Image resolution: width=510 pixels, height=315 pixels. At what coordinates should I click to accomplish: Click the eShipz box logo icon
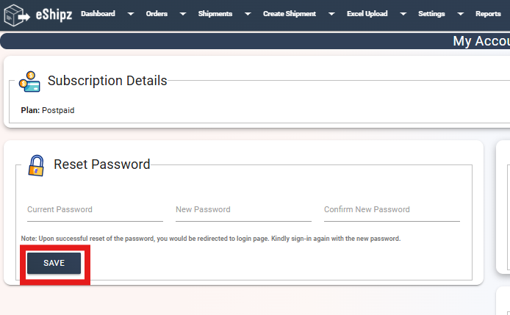coord(17,15)
